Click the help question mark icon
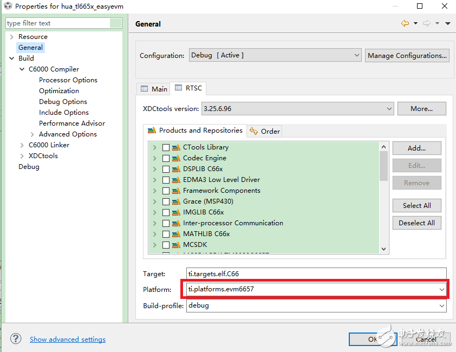Image resolution: width=456 pixels, height=352 pixels. 16,338
